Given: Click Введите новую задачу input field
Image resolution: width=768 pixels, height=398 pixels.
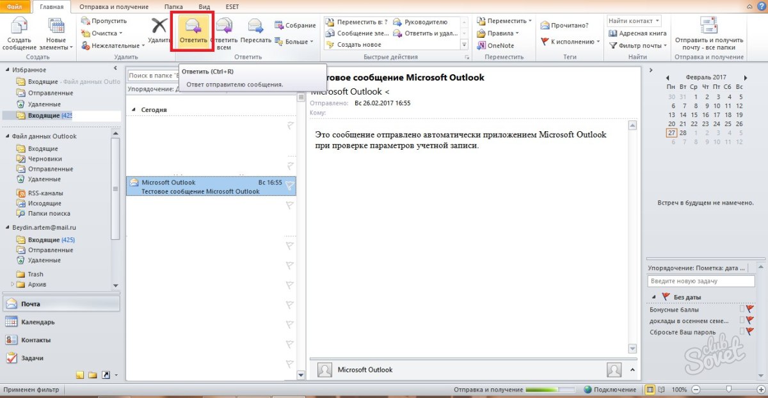Looking at the screenshot, I should (701, 281).
